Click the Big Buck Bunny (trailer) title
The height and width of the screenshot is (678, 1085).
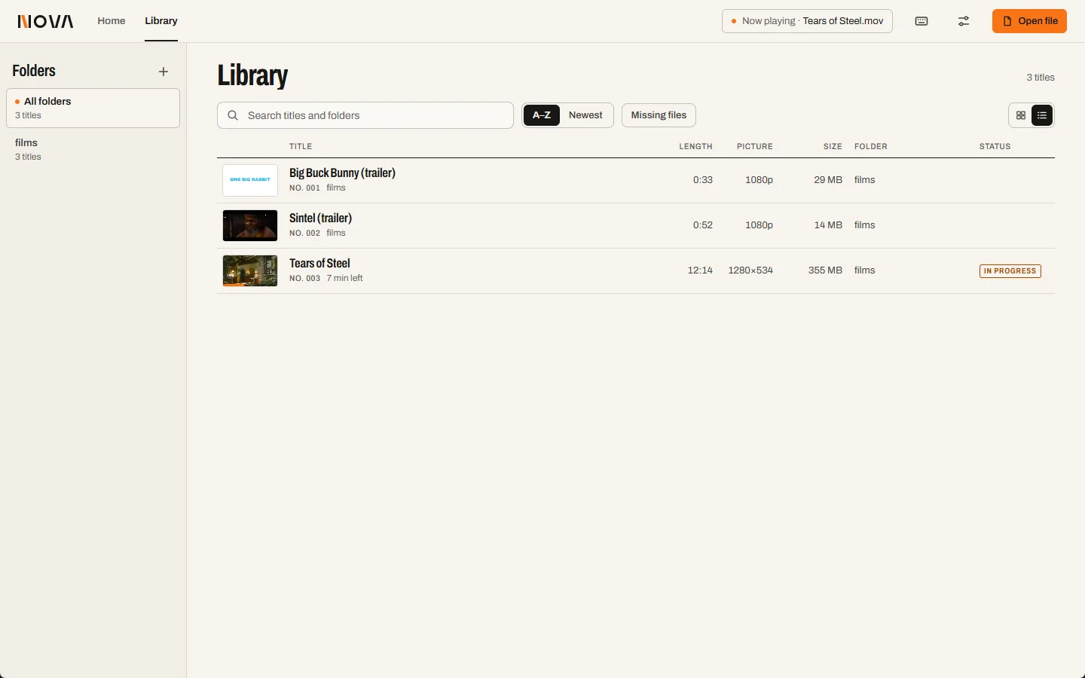point(342,173)
